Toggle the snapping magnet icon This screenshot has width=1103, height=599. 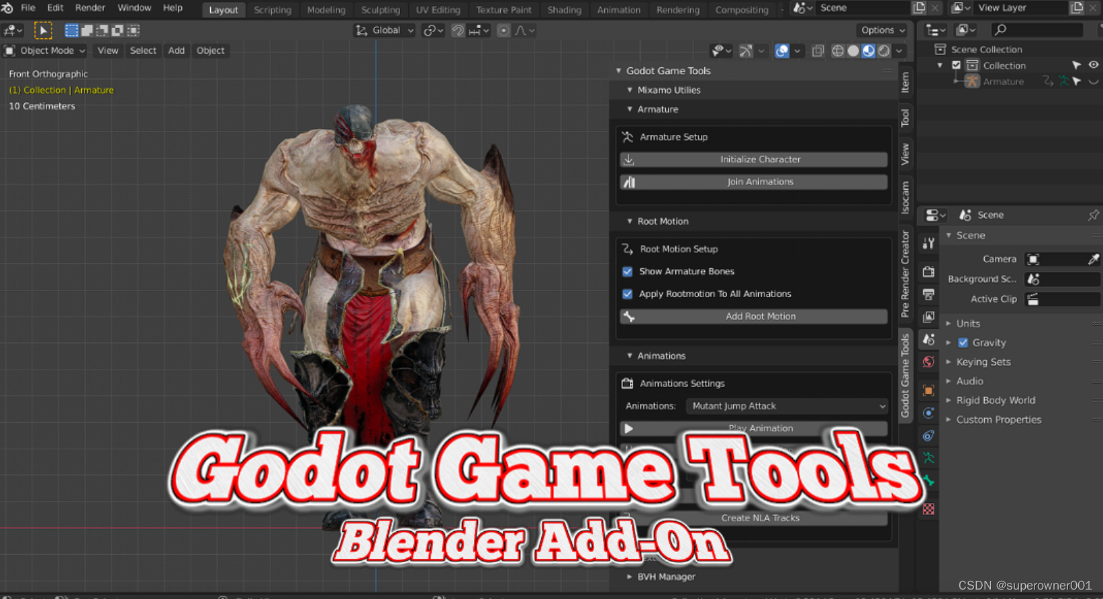pos(457,30)
